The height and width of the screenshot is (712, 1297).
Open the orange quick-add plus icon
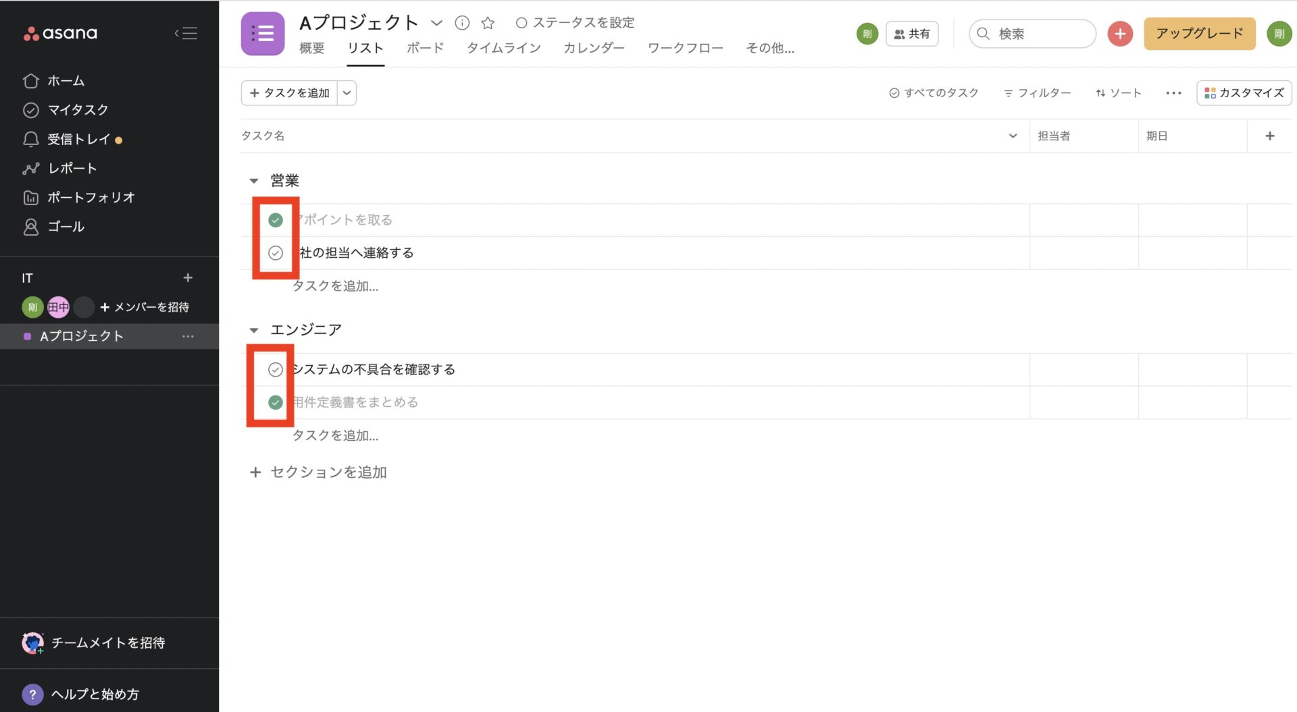click(x=1120, y=33)
